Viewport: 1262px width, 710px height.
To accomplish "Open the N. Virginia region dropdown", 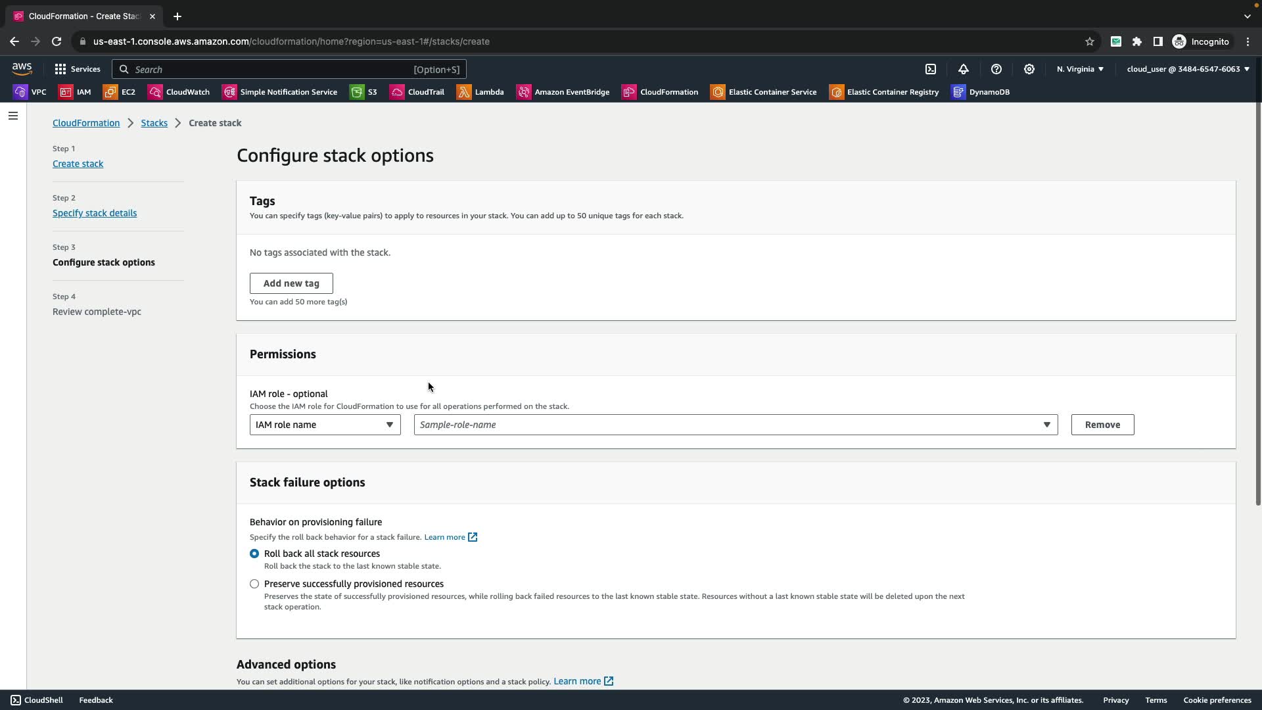I will [x=1080, y=69].
